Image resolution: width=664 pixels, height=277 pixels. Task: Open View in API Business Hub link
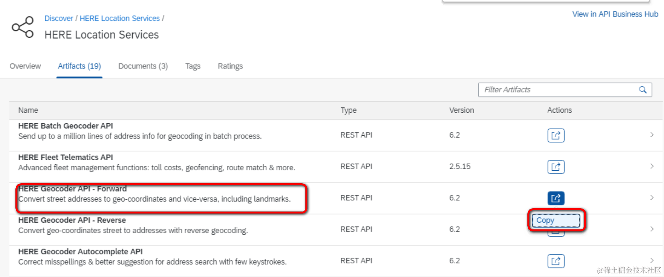[x=615, y=14]
